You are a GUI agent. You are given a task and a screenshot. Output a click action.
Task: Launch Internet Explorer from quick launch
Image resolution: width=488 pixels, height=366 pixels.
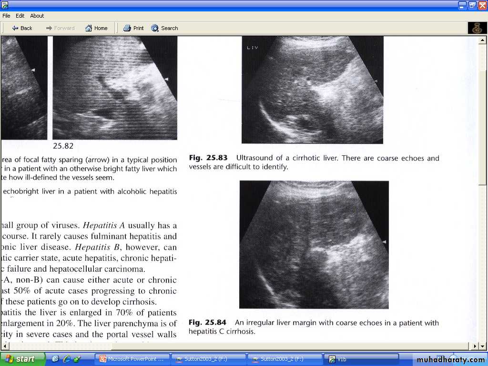tap(66, 359)
